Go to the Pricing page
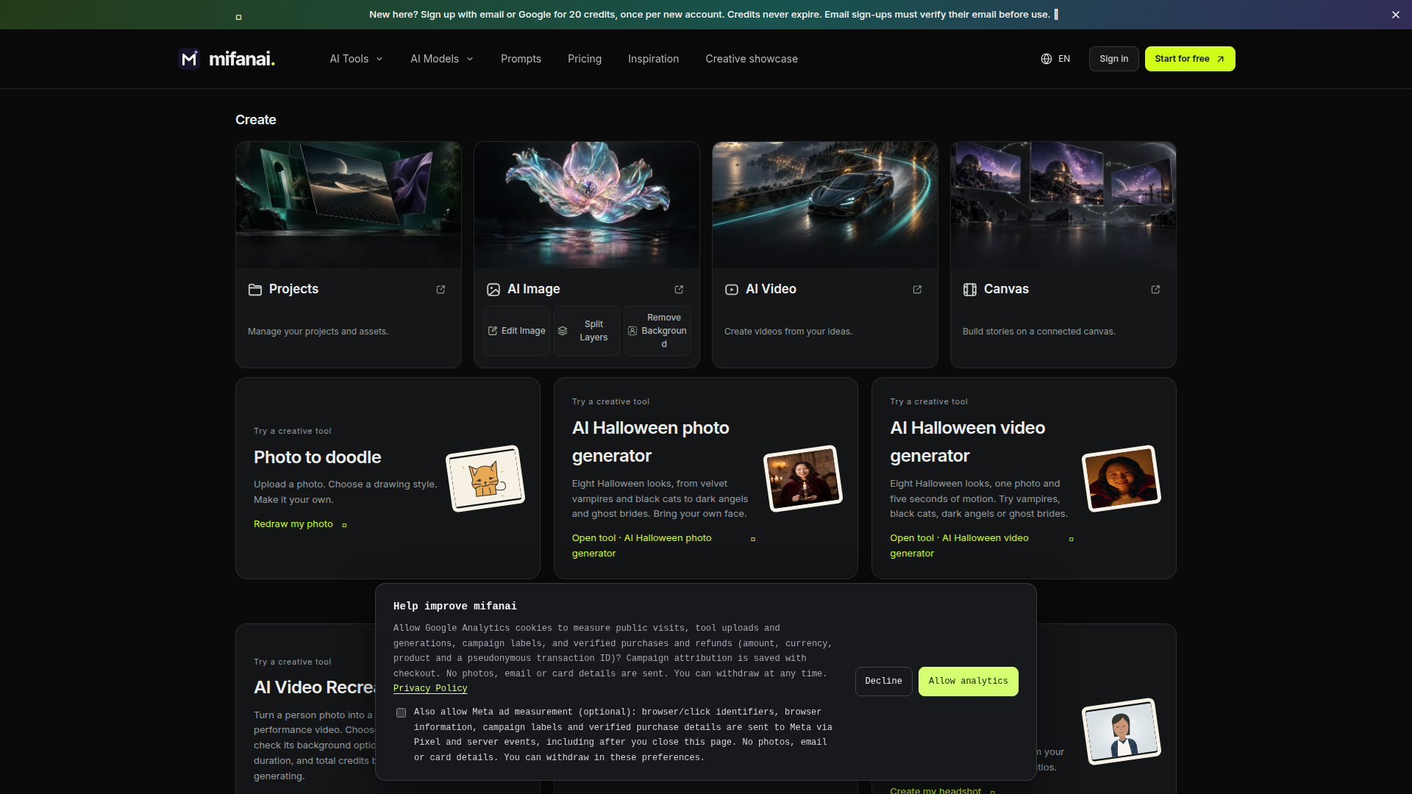This screenshot has width=1412, height=794. point(585,59)
